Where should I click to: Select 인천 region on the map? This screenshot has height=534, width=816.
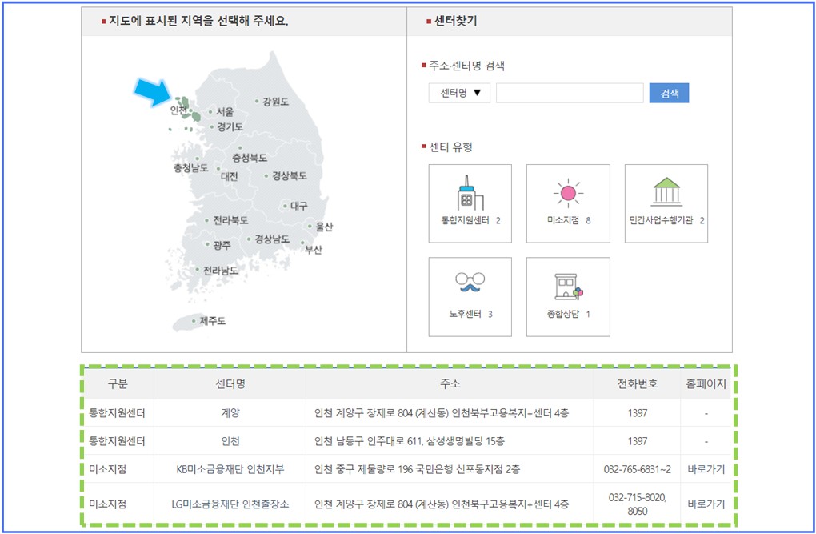click(x=178, y=110)
